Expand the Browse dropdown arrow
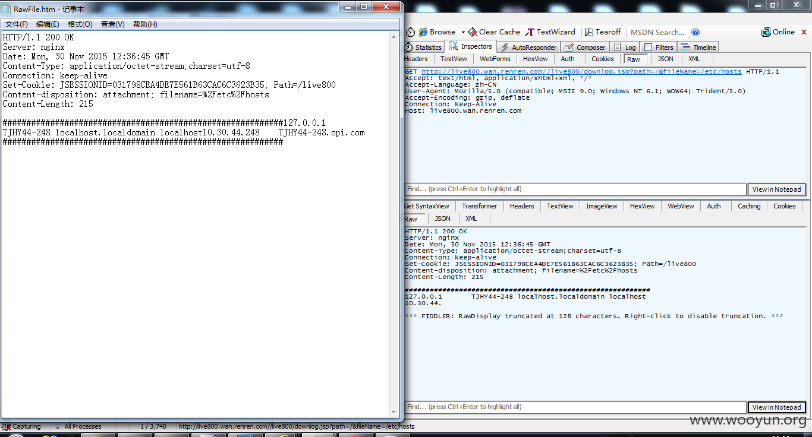 tap(463, 32)
